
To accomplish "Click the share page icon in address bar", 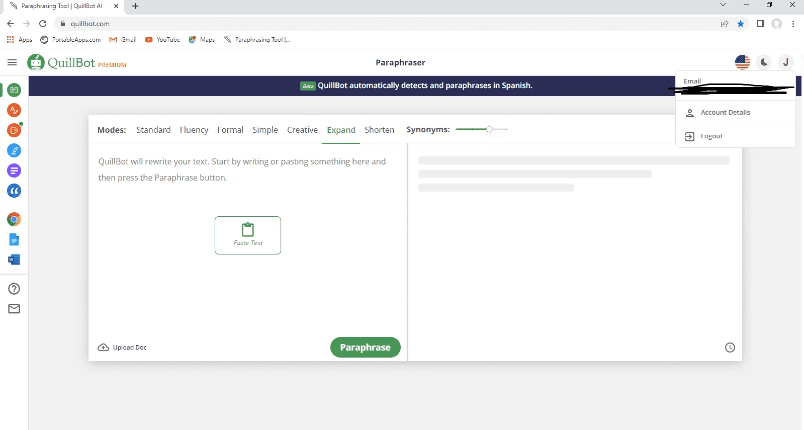I will click(725, 24).
